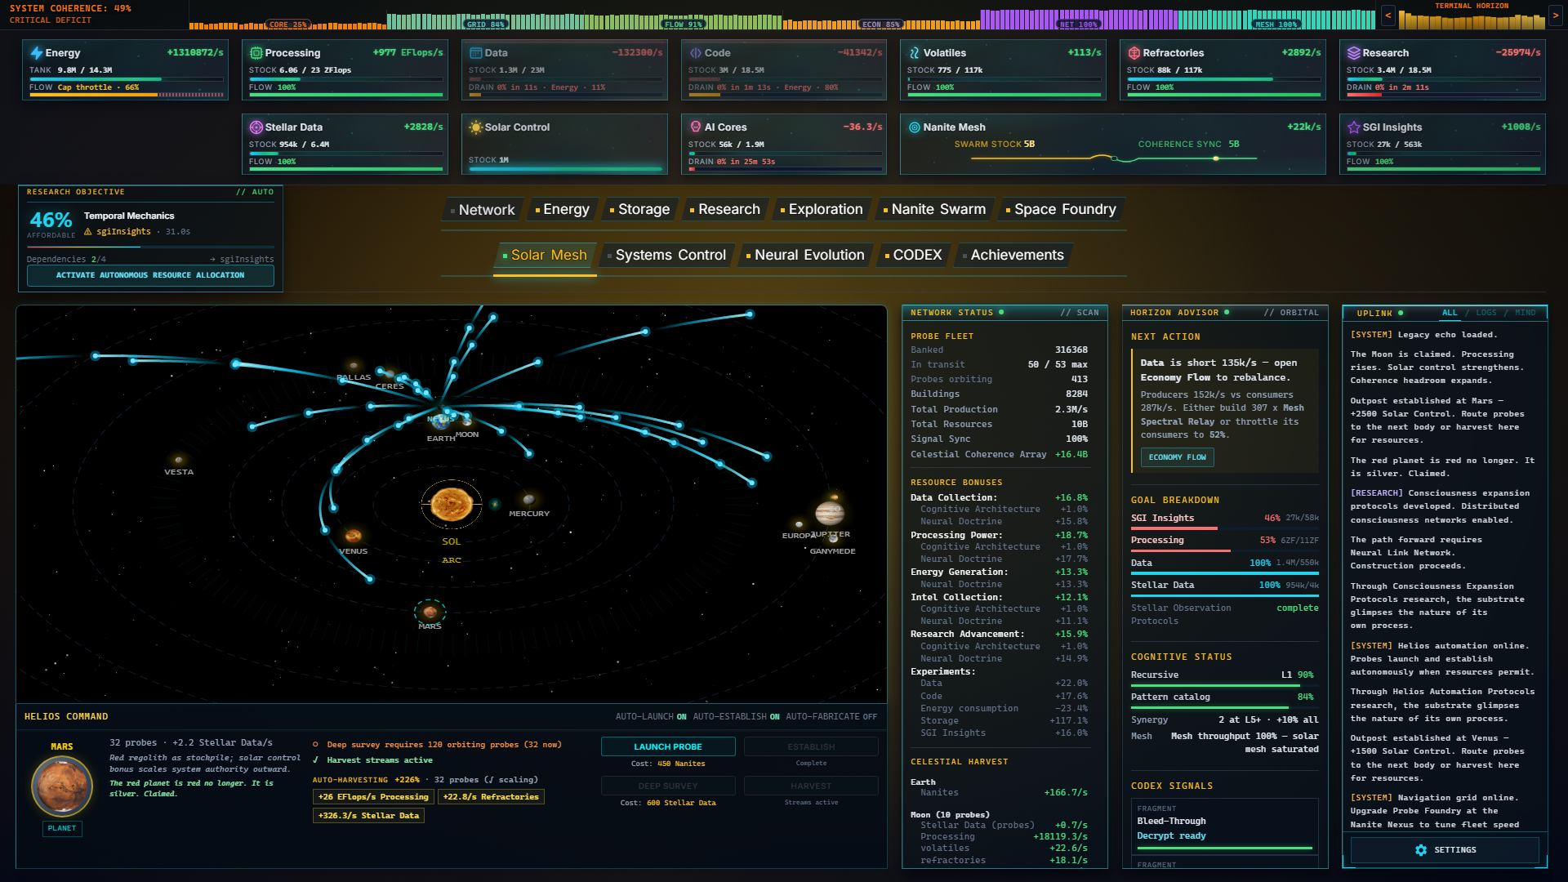Click the ECONOMY FLOW button

1177,457
